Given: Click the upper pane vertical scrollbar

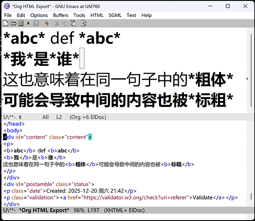Looking at the screenshot, I should point(251,70).
